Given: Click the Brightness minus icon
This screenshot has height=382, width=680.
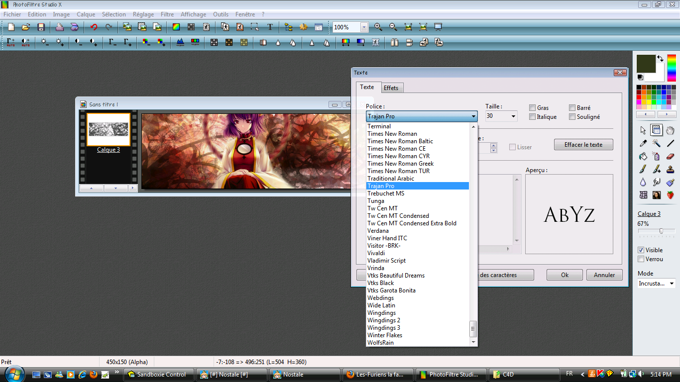Looking at the screenshot, I should click(x=45, y=42).
